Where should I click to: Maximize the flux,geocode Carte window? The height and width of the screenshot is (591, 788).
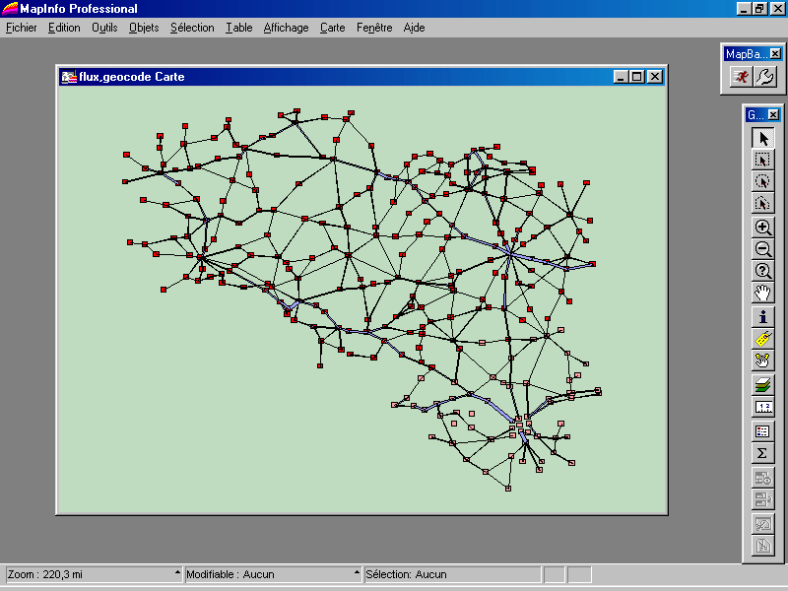pyautogui.click(x=636, y=77)
